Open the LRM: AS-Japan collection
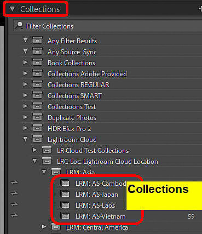 [x=97, y=195]
